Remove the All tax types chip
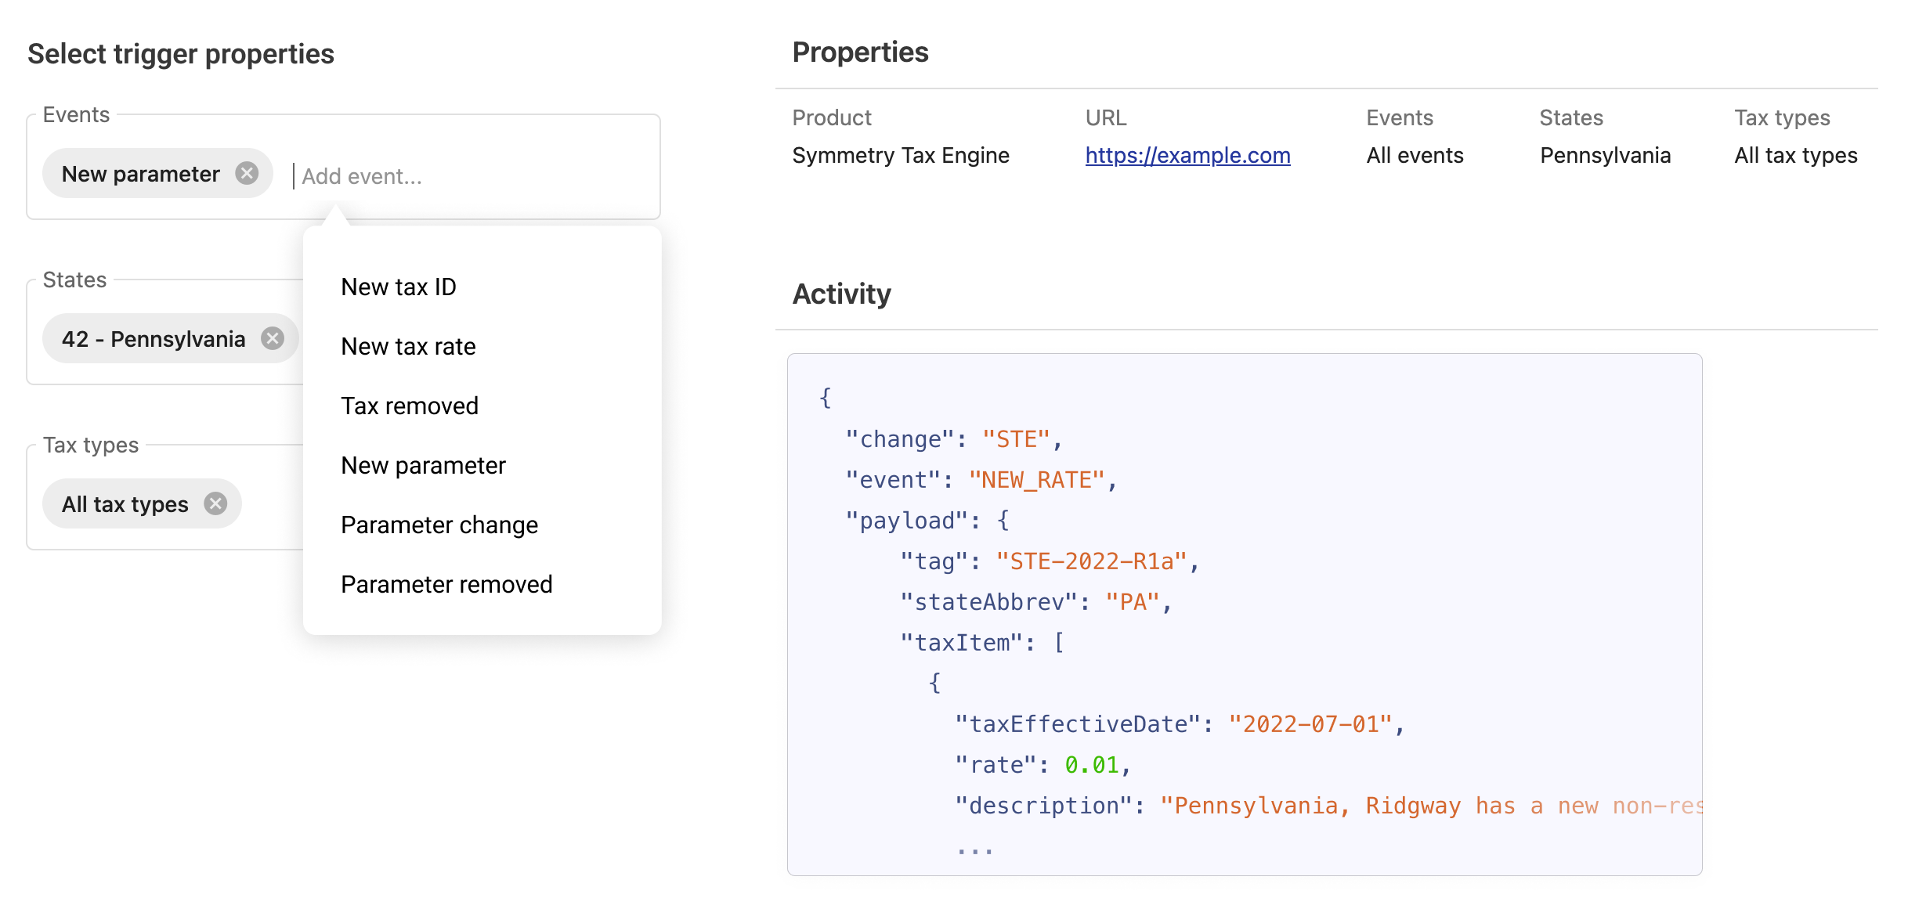 [x=215, y=503]
